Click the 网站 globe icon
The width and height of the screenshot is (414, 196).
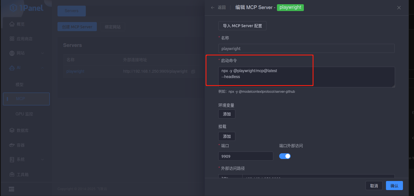pos(12,53)
